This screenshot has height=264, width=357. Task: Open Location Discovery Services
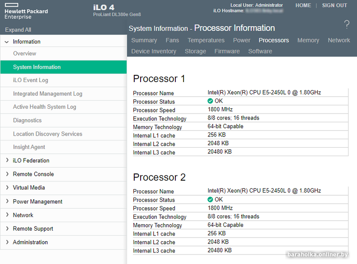click(63, 134)
